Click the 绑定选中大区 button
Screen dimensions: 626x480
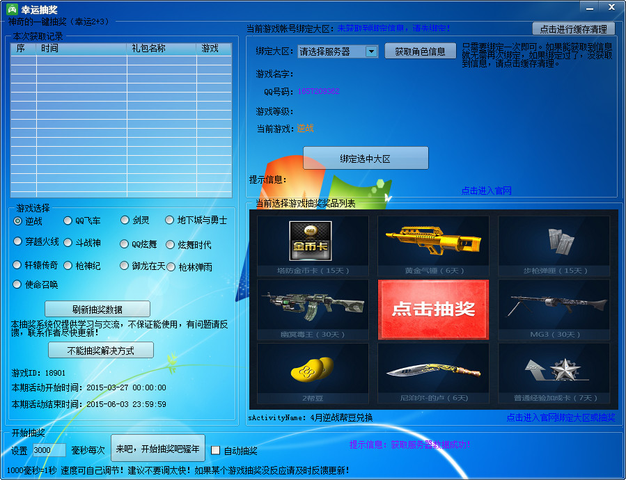click(x=366, y=159)
